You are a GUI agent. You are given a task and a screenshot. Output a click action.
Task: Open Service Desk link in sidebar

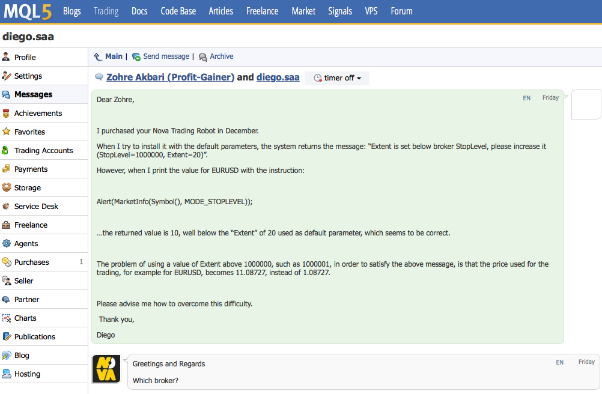(x=36, y=207)
